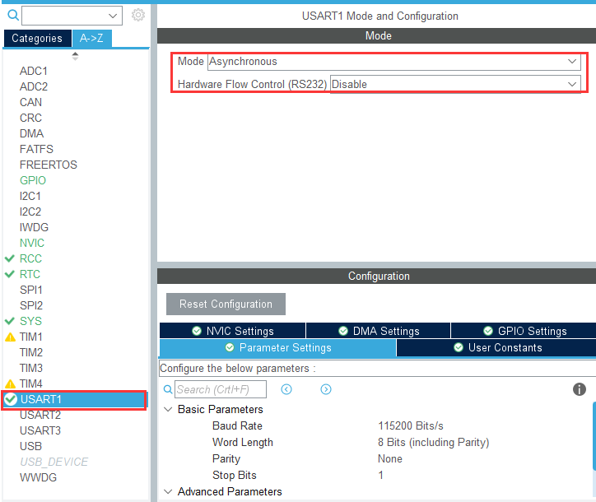This screenshot has height=502, width=596.
Task: Select CRC in the peripheral list
Action: [x=30, y=118]
